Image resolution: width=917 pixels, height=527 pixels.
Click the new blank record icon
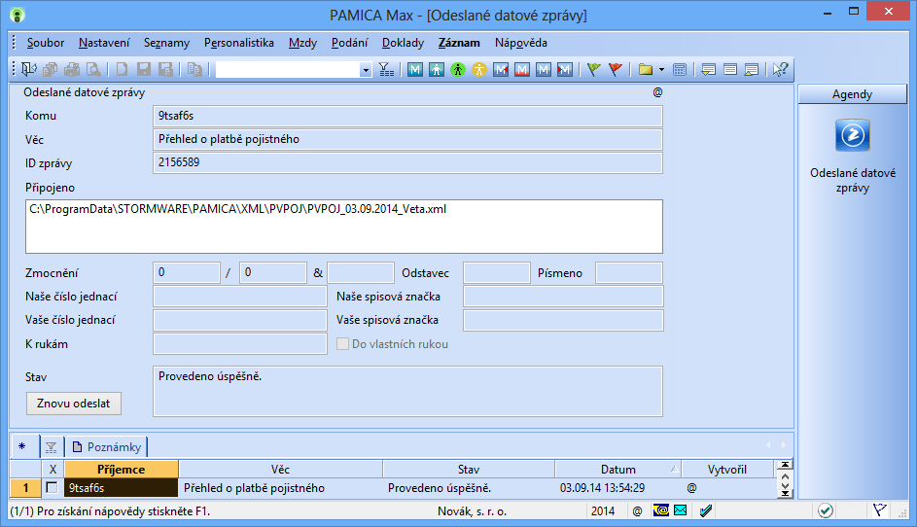click(122, 70)
